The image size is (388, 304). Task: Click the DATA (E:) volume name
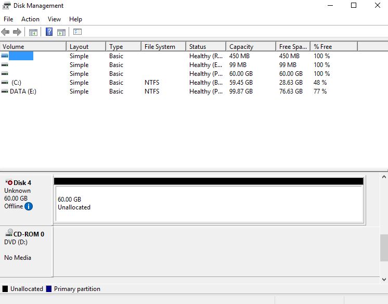[23, 91]
